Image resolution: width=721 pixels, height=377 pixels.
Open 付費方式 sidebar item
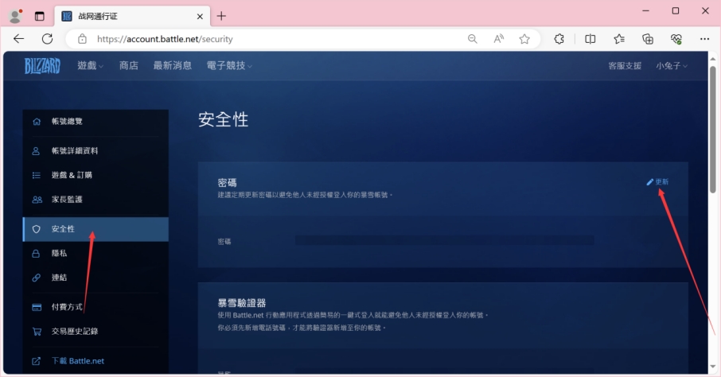pos(95,307)
